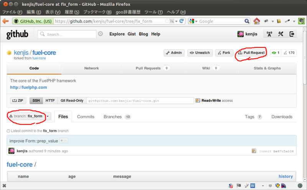Open the Branches subtab

117,117
